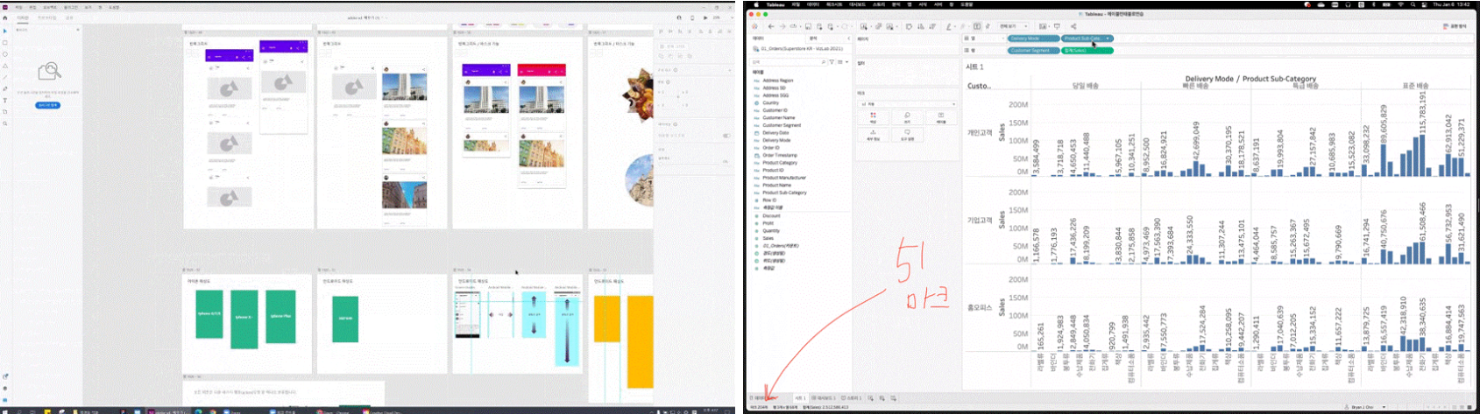
Task: Click the Sort descending toolbar icon
Action: (x=932, y=26)
